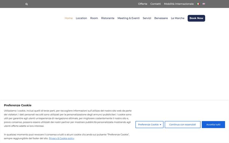Open the search magnifier icon
The image size is (229, 143).
pos(27,4)
